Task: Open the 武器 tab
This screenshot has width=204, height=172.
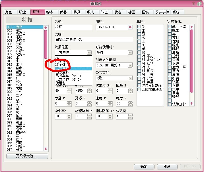Action: [x=65, y=12]
